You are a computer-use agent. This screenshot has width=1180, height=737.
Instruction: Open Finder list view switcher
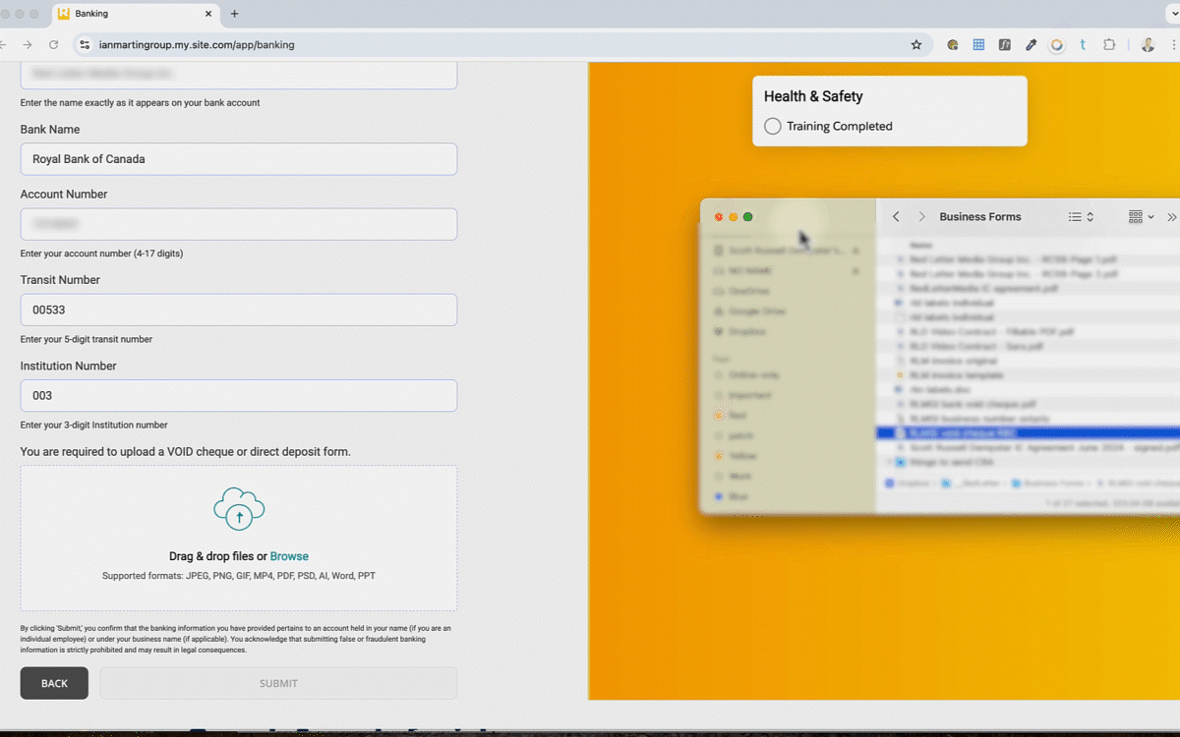[1081, 217]
